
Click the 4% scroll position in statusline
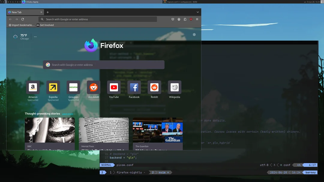point(299,165)
